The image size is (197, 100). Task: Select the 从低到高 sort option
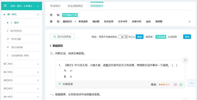(172, 37)
